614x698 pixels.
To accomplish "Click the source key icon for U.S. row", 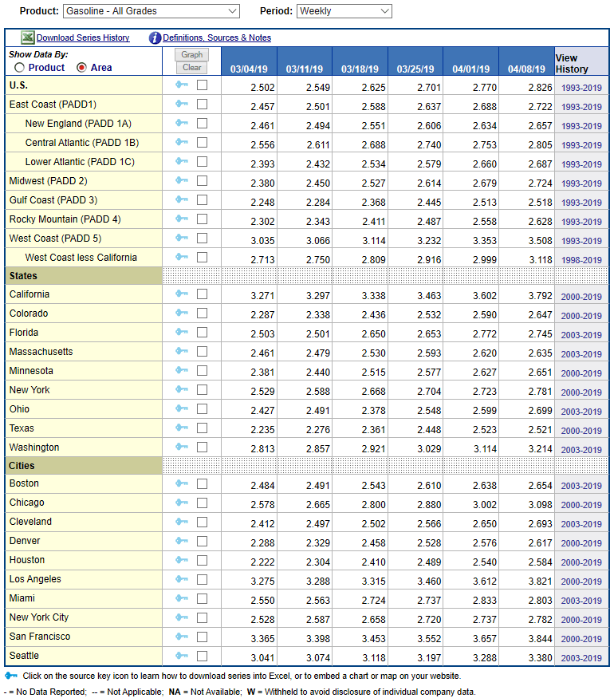I will click(x=182, y=85).
